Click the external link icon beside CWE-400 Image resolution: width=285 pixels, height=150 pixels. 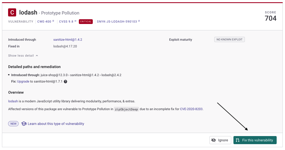click(53, 21)
